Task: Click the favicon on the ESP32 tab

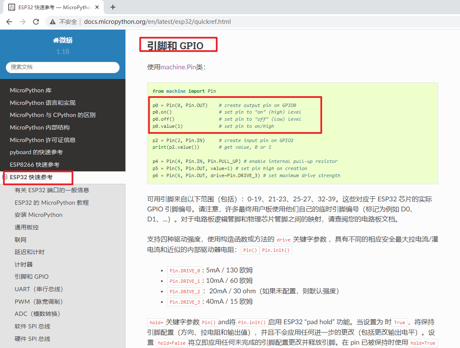Action: click(12, 7)
